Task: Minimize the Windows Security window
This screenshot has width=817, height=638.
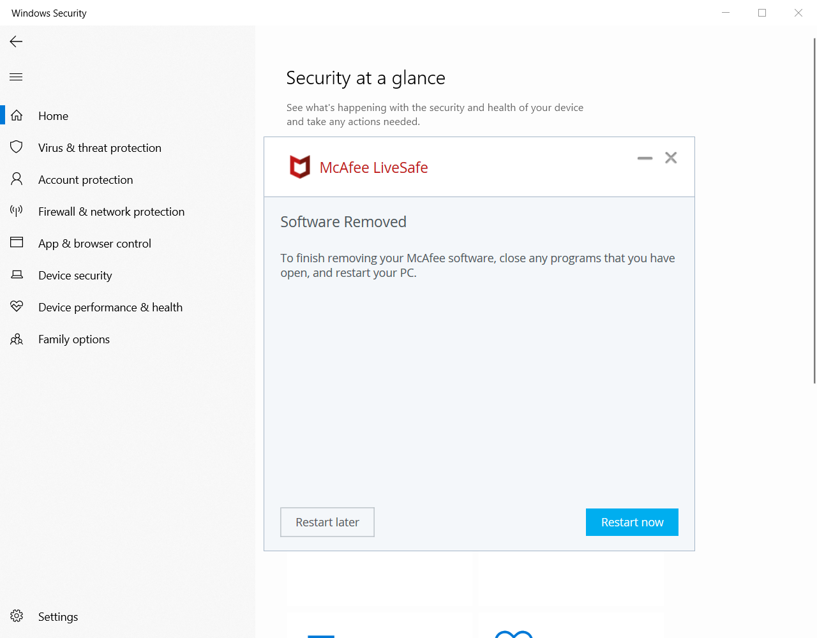Action: click(x=726, y=13)
